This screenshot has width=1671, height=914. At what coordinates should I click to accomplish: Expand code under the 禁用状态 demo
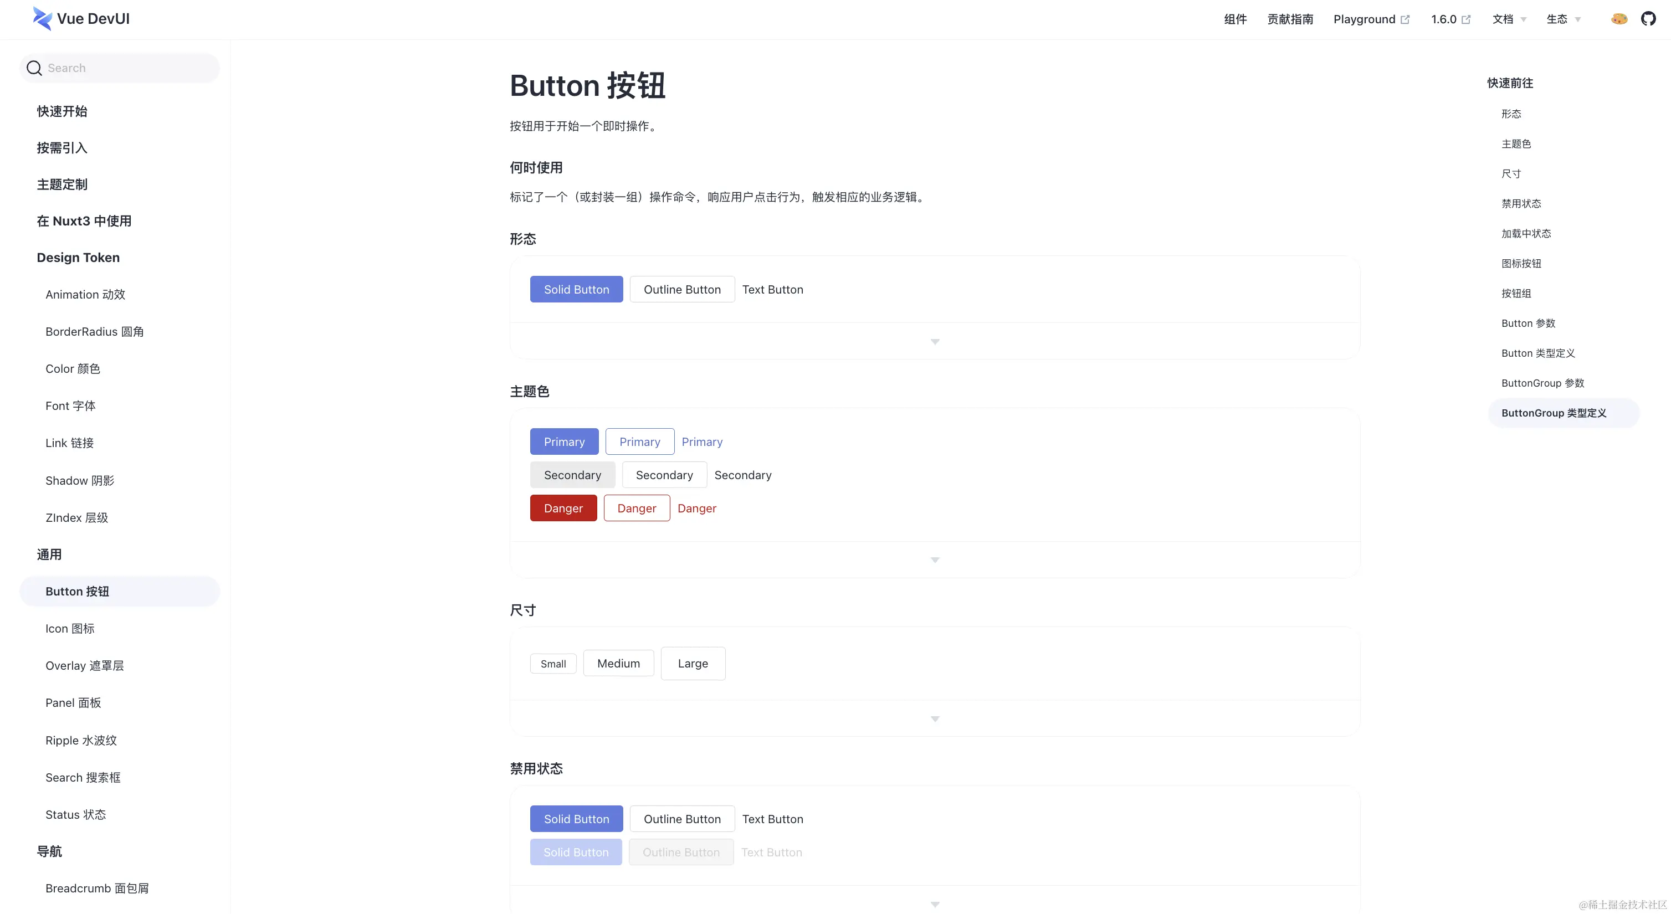(x=935, y=904)
